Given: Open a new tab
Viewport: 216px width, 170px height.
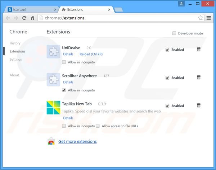Looking at the screenshot, I should 118,10.
